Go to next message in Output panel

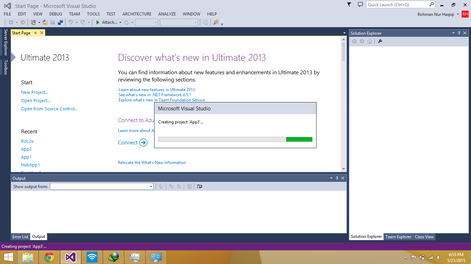click(179, 186)
